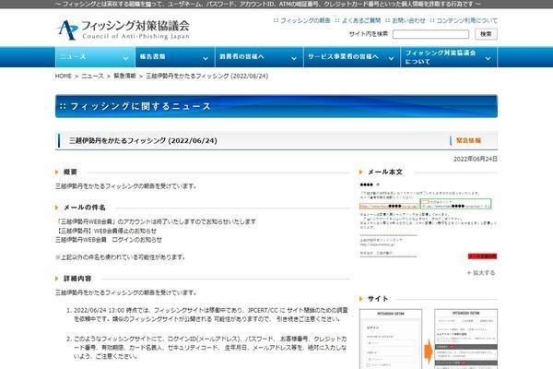
Task: Open the 消費者の皆様へ navigation menu
Action: pos(259,57)
